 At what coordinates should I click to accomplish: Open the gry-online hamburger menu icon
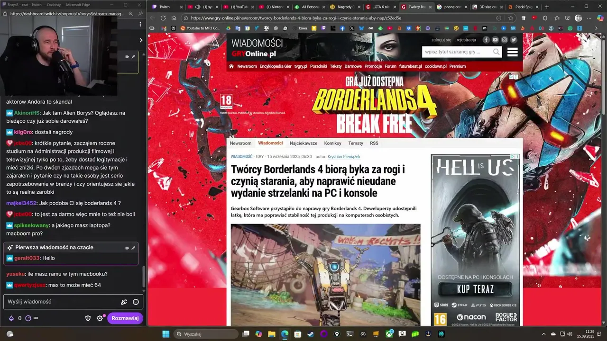pyautogui.click(x=512, y=52)
